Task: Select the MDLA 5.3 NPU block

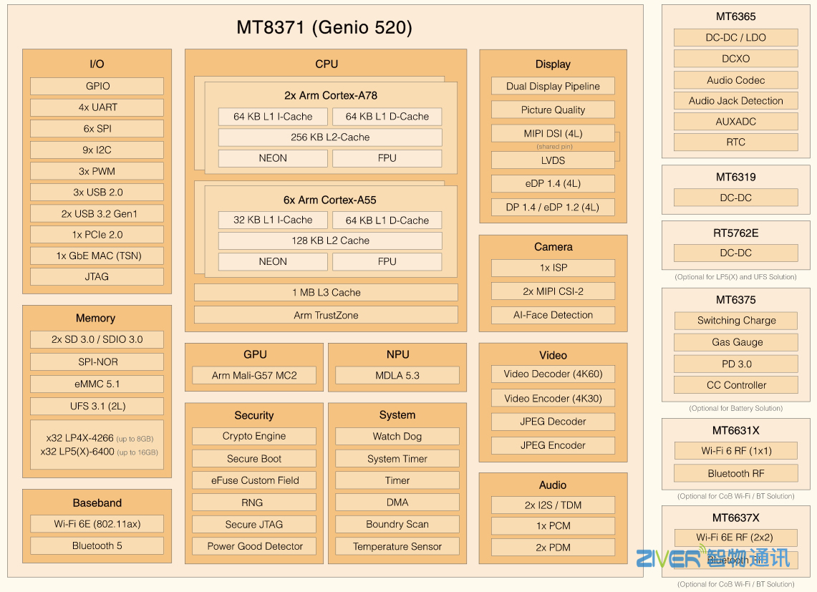Action: pyautogui.click(x=397, y=375)
